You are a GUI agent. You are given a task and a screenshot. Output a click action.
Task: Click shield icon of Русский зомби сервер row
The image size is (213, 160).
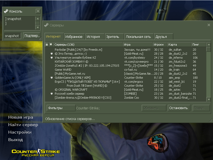52,94
